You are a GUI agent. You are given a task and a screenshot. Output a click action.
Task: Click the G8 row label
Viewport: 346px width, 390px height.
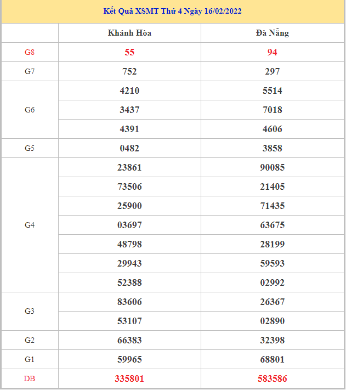click(30, 52)
